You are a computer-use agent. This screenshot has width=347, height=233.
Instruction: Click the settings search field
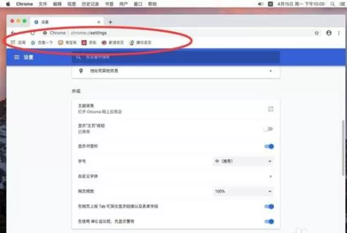[175, 57]
